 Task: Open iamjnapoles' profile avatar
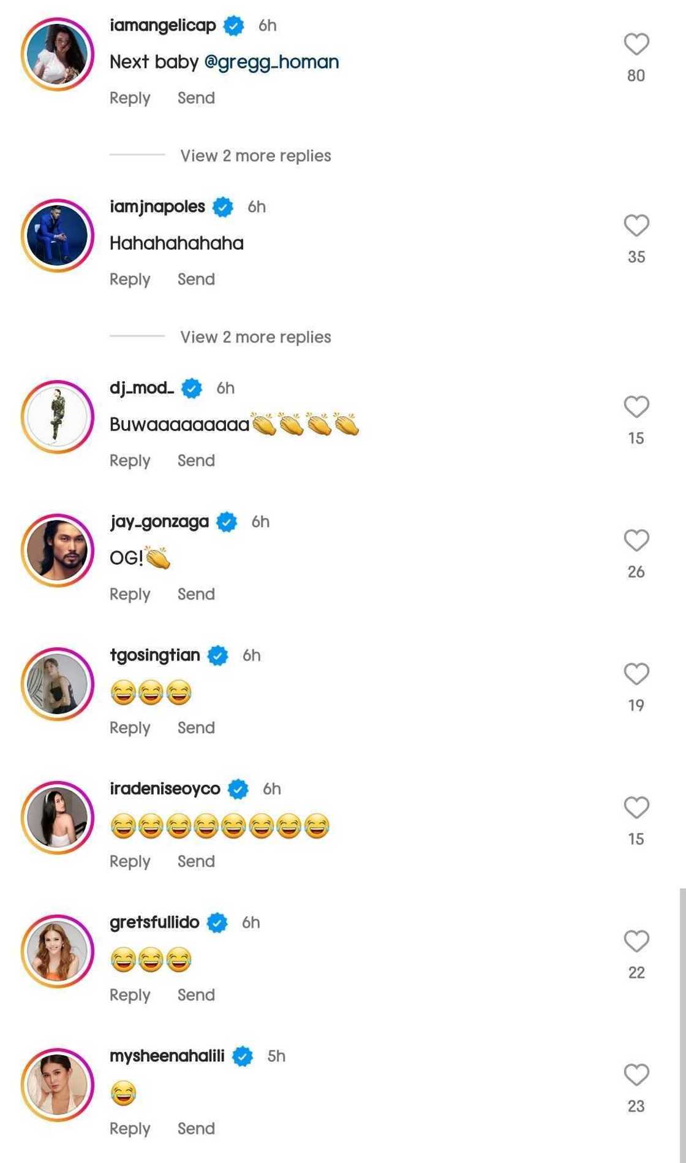coord(58,235)
